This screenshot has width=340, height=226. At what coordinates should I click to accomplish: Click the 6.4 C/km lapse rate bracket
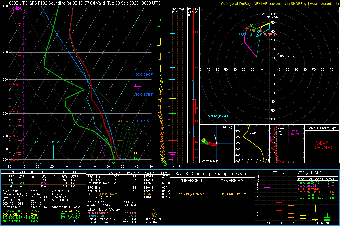[x=120, y=132]
